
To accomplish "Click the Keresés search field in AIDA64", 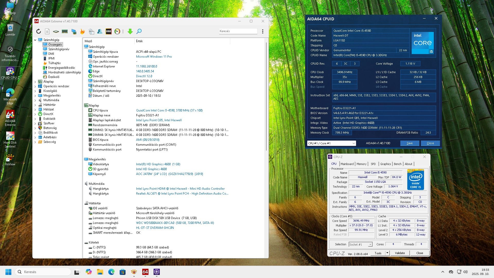I will [238, 31].
